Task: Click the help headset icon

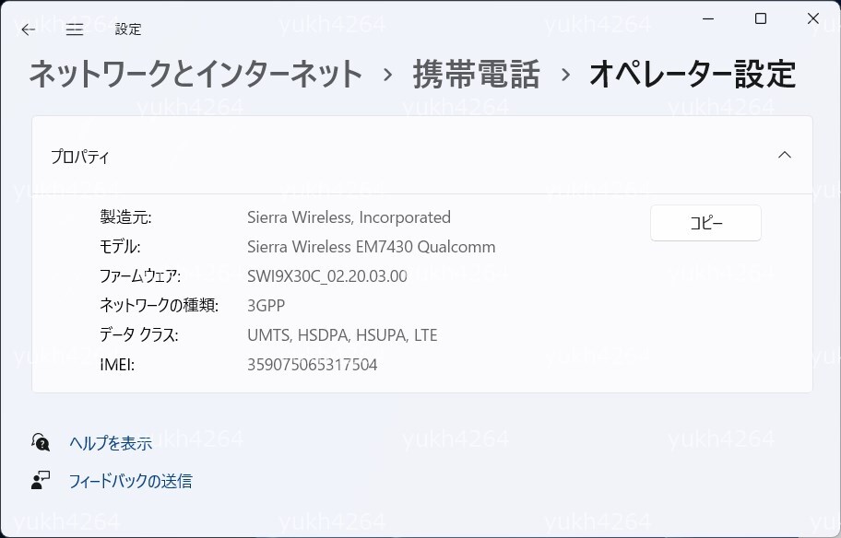Action: pos(41,442)
